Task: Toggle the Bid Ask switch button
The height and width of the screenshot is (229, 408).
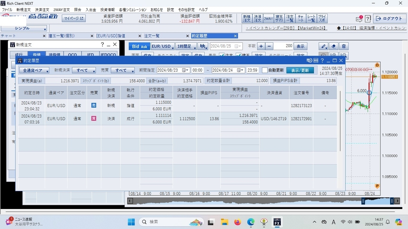Action: click(139, 46)
